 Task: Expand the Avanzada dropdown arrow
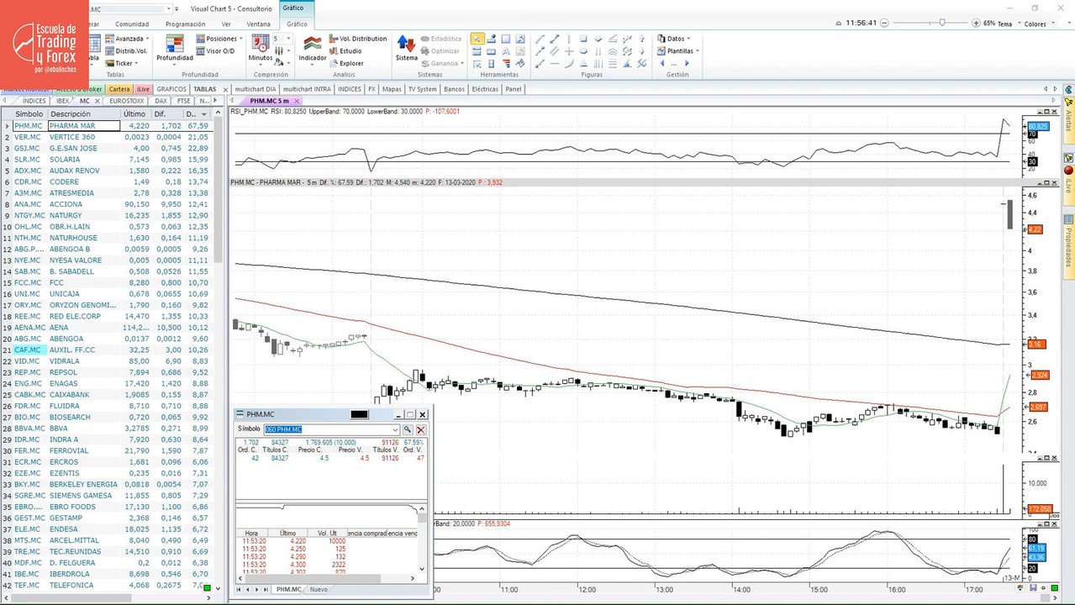(148, 39)
